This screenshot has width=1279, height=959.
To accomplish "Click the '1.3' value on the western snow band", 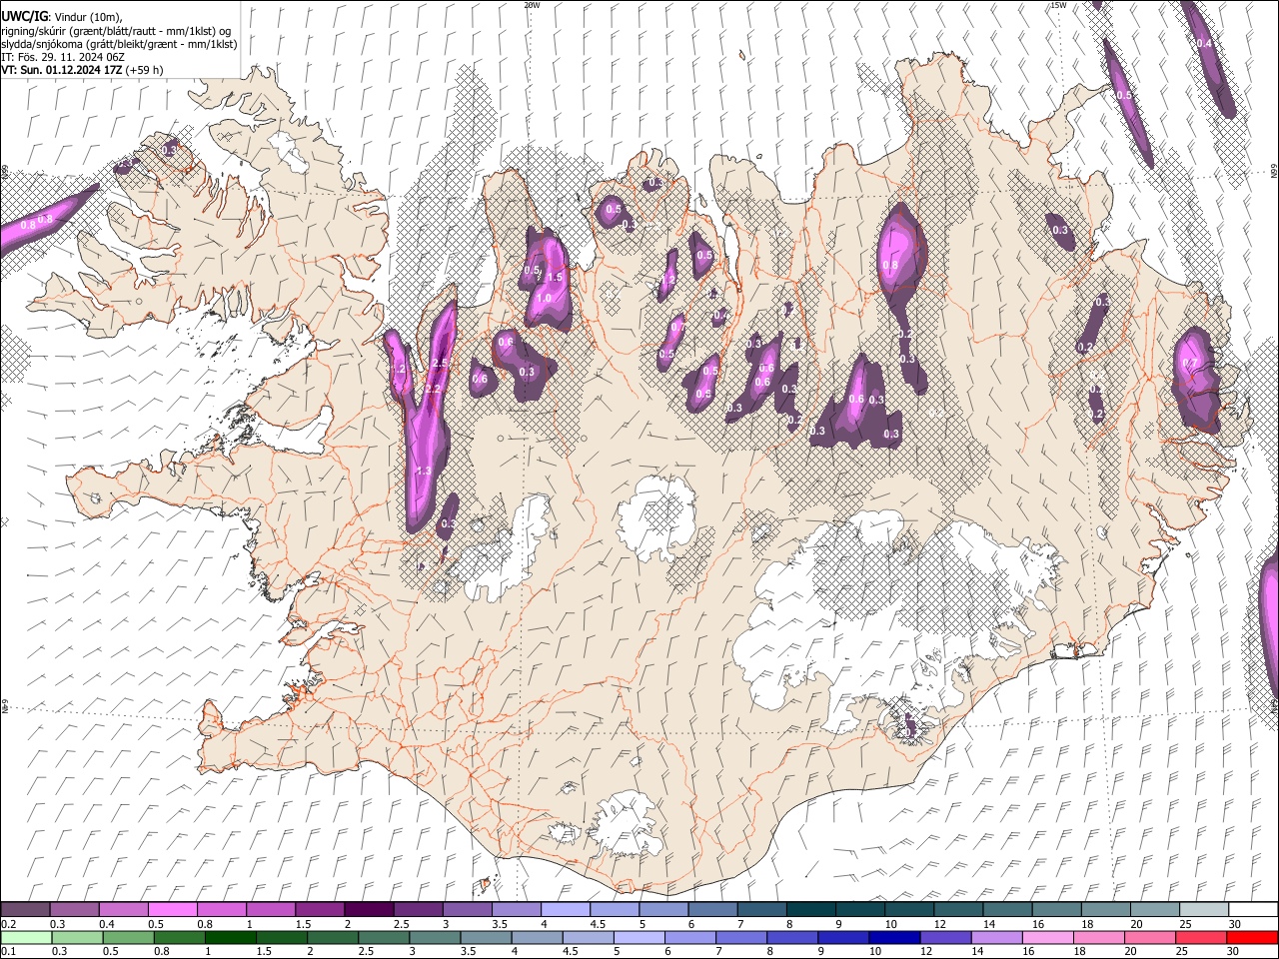I will click(424, 471).
